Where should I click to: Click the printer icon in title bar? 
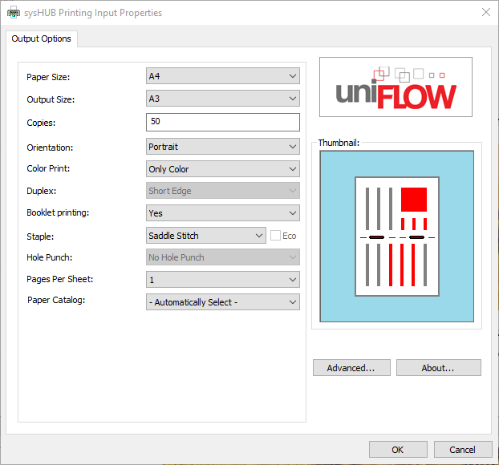click(14, 12)
